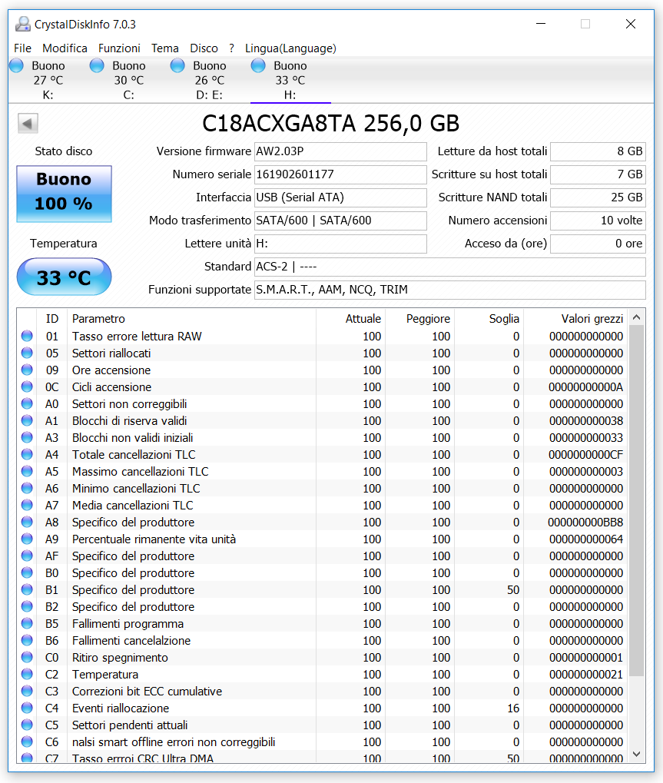This screenshot has height=783, width=663.
Task: Click status orb for Eventi riallocazione row
Action: 27,708
